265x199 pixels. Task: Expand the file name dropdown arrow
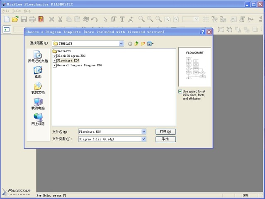coord(143,131)
